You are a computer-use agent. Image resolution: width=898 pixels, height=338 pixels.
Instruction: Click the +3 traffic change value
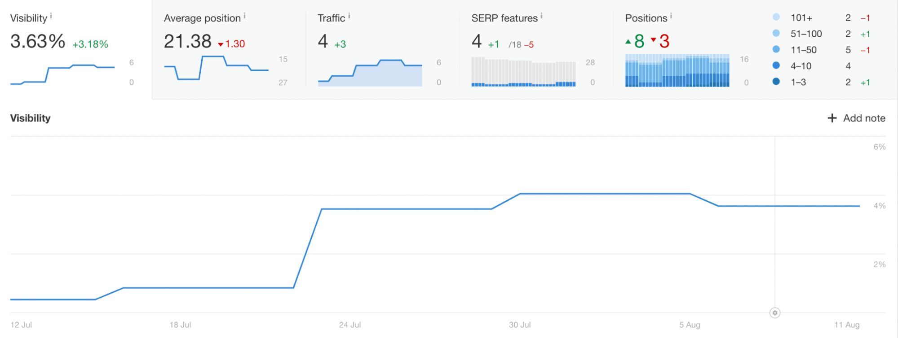(x=340, y=44)
